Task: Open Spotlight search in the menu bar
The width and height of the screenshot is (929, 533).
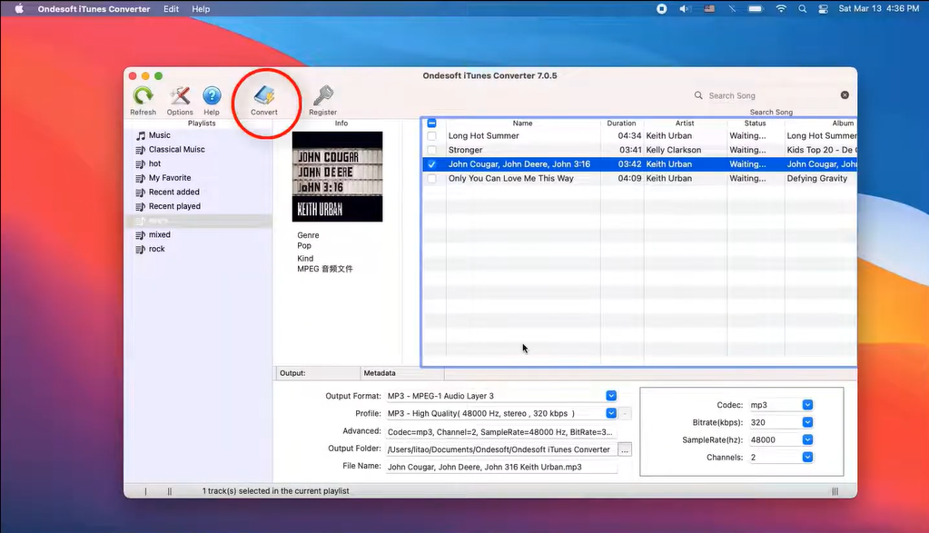Action: (802, 9)
